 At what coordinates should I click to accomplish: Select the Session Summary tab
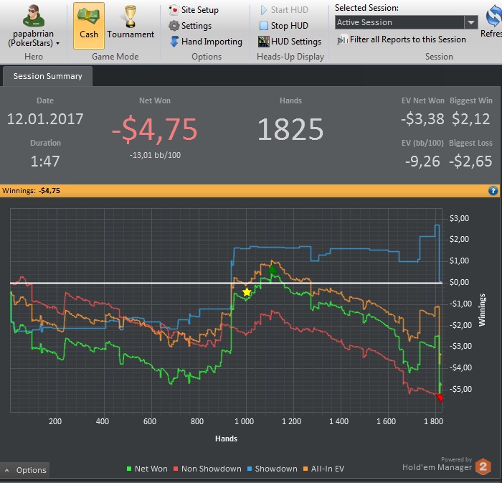48,76
